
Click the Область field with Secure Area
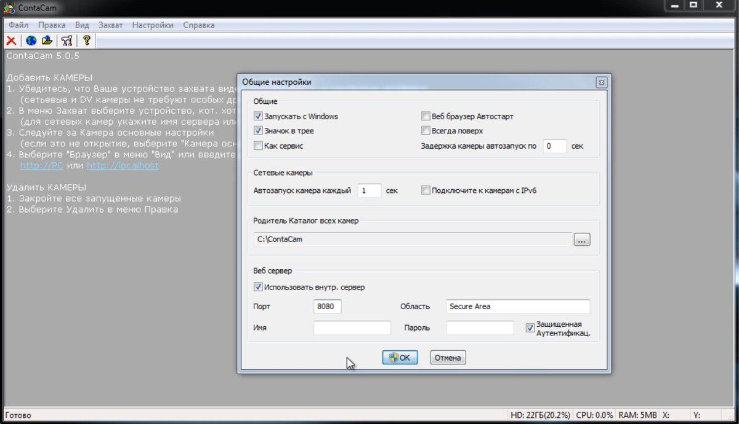518,306
